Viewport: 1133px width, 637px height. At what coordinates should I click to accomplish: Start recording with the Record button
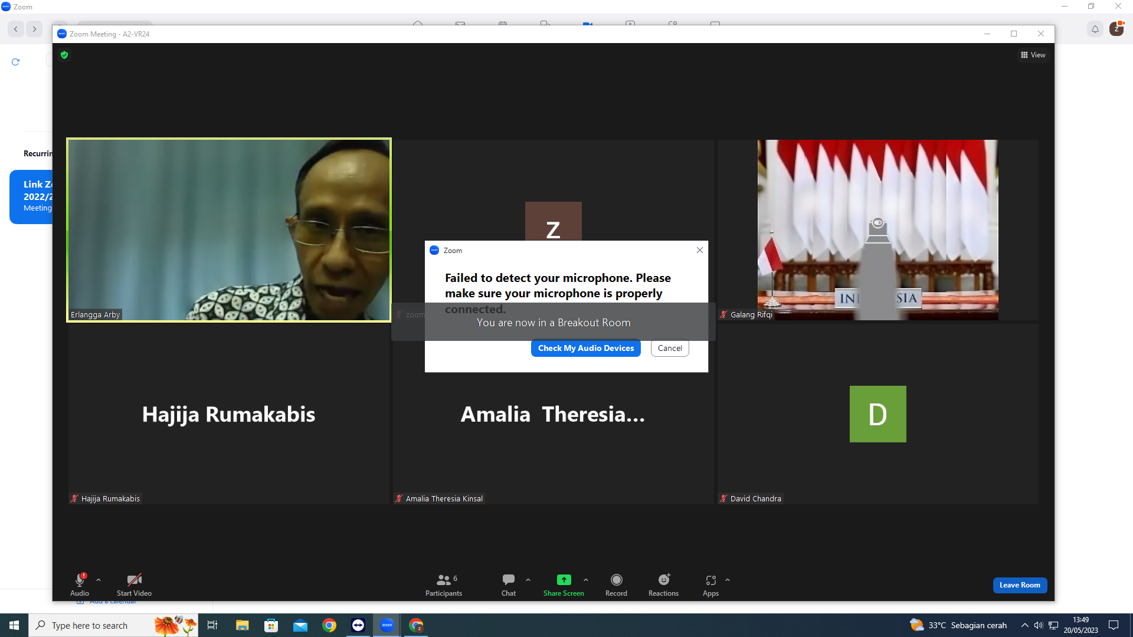(x=616, y=585)
